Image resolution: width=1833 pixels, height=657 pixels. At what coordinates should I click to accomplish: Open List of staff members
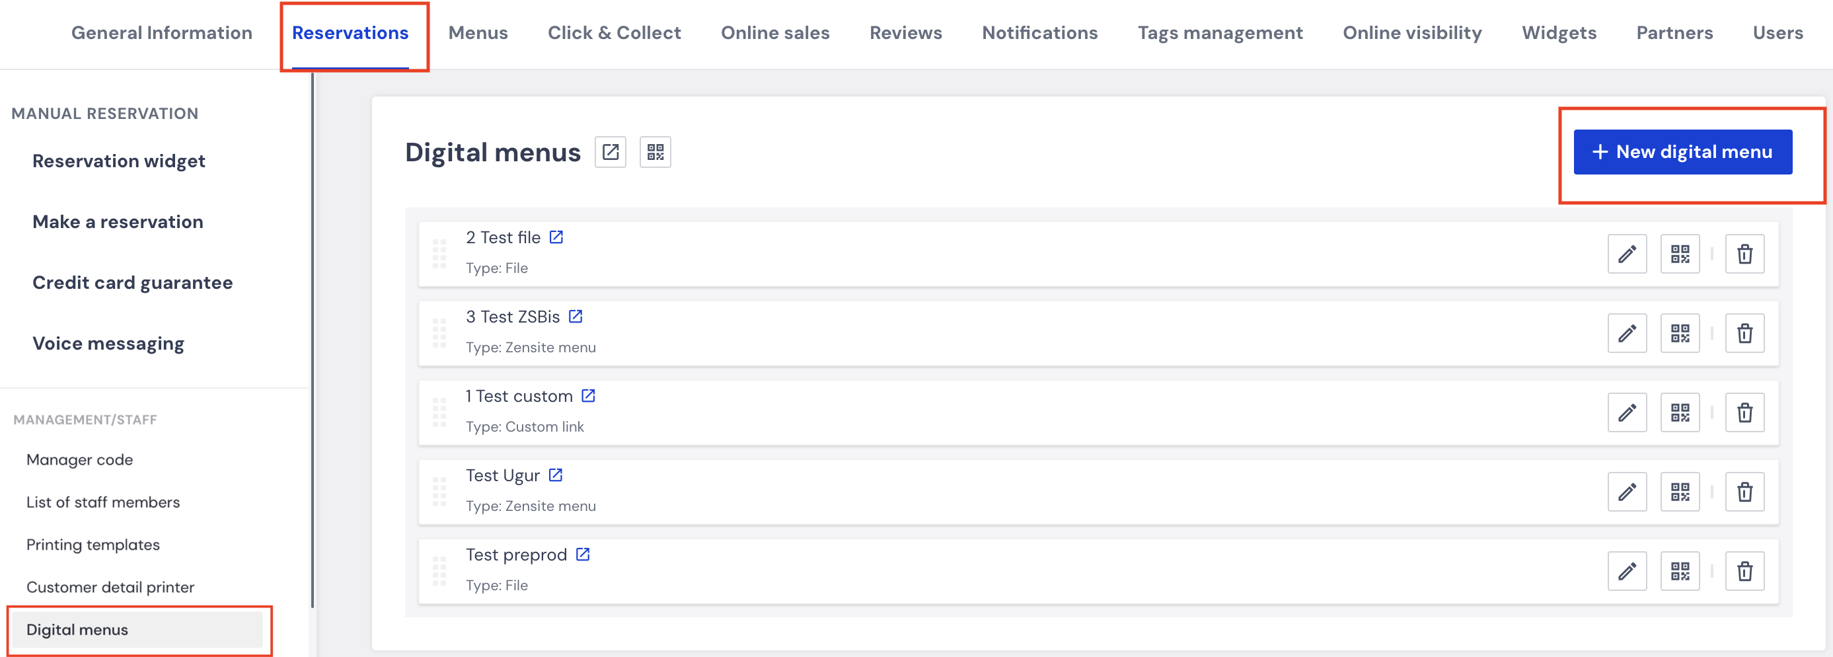click(103, 502)
